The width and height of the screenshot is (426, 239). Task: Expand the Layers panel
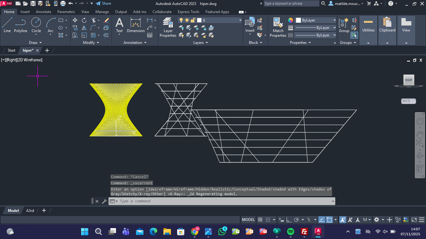201,43
